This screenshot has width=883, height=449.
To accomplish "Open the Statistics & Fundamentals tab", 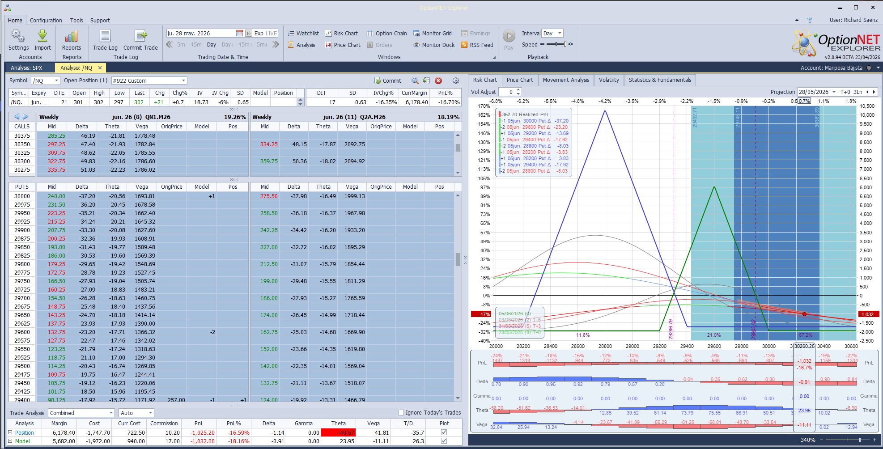I will coord(660,80).
